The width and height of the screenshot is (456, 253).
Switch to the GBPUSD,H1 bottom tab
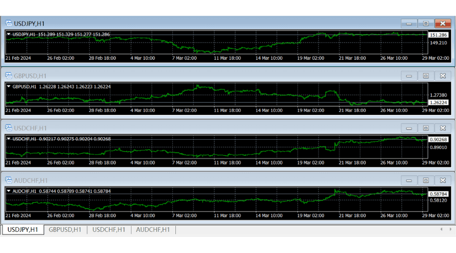(65, 230)
